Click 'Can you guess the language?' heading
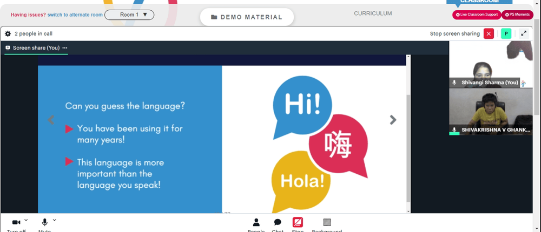This screenshot has width=541, height=232. (x=125, y=106)
